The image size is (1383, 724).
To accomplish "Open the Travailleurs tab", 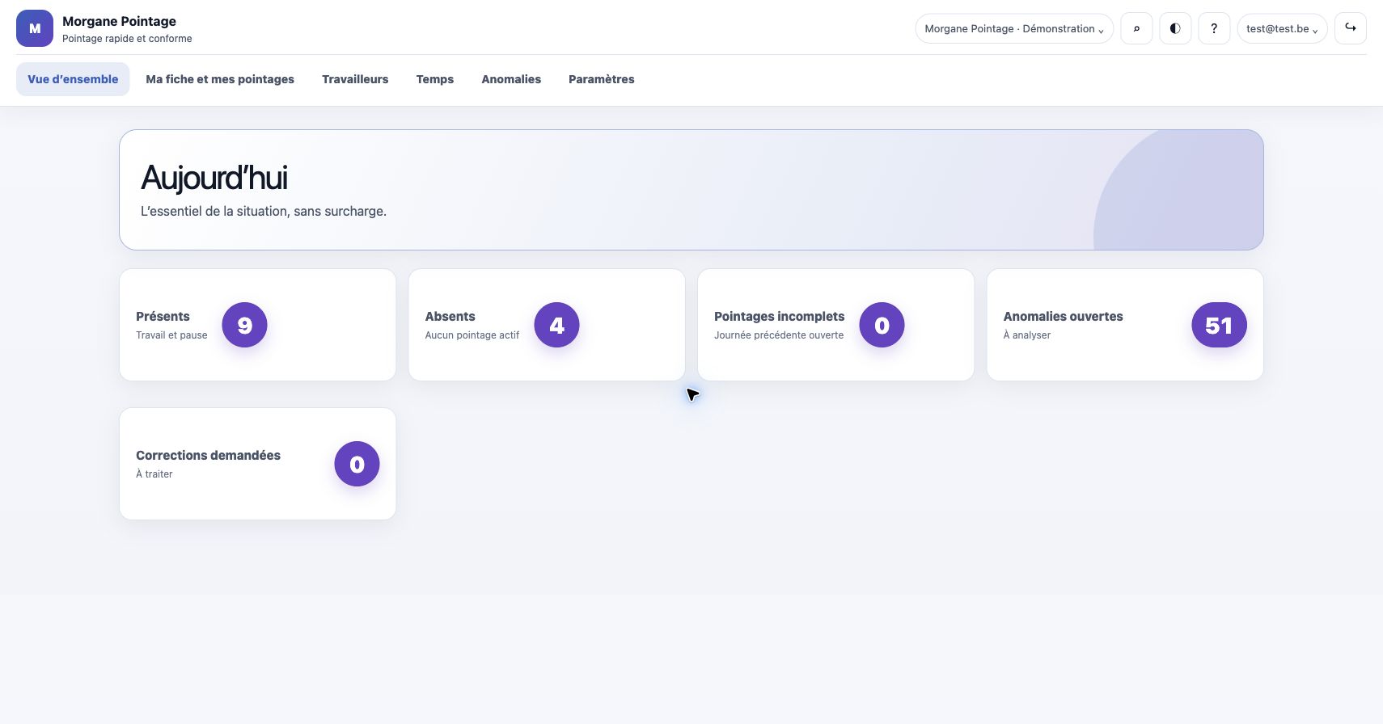I will (355, 79).
